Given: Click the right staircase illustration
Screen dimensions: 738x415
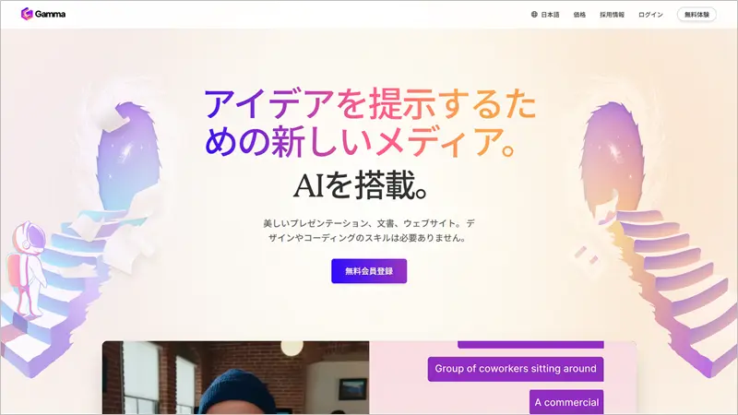Looking at the screenshot, I should (678, 290).
